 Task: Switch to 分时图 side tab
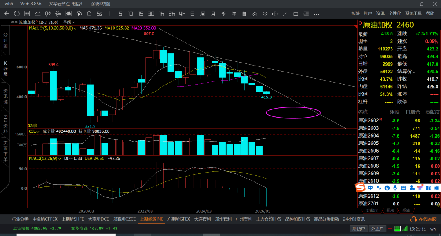(x=5, y=40)
